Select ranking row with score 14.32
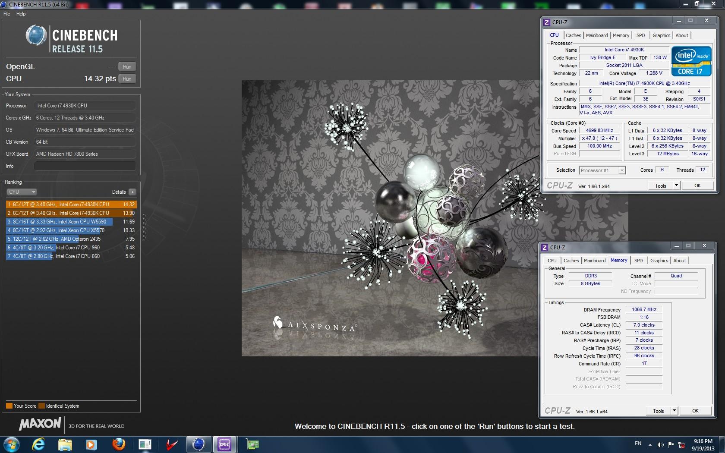725x453 pixels. 71,204
